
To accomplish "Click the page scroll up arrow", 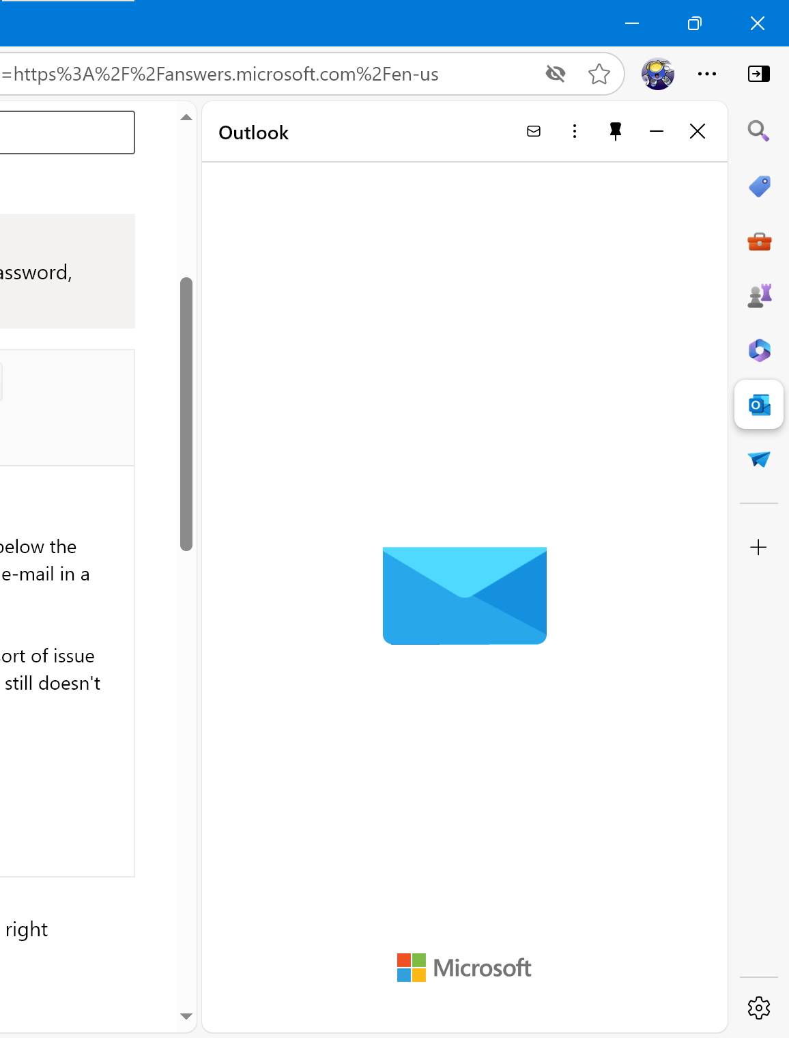I will (x=186, y=117).
